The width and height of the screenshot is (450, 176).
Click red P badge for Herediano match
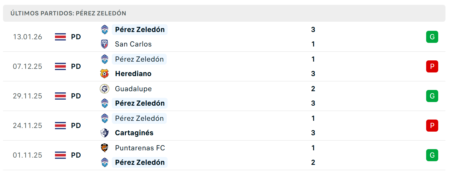(x=432, y=66)
